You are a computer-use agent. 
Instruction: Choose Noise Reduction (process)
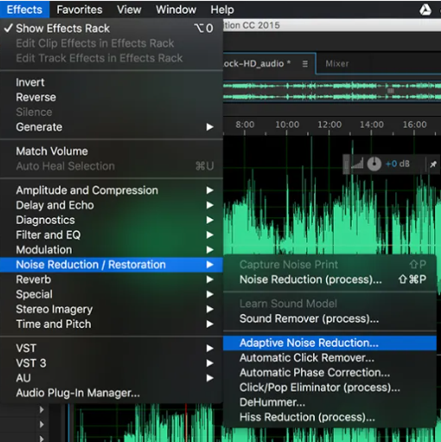(x=329, y=279)
